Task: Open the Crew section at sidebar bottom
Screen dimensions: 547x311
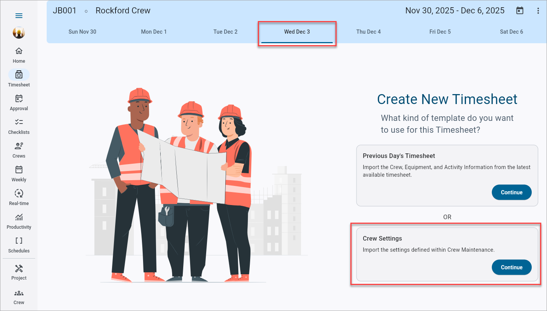Action: tap(19, 296)
